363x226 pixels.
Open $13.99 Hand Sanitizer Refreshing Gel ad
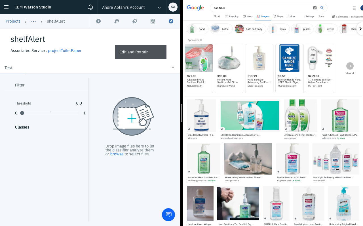[x=259, y=68]
